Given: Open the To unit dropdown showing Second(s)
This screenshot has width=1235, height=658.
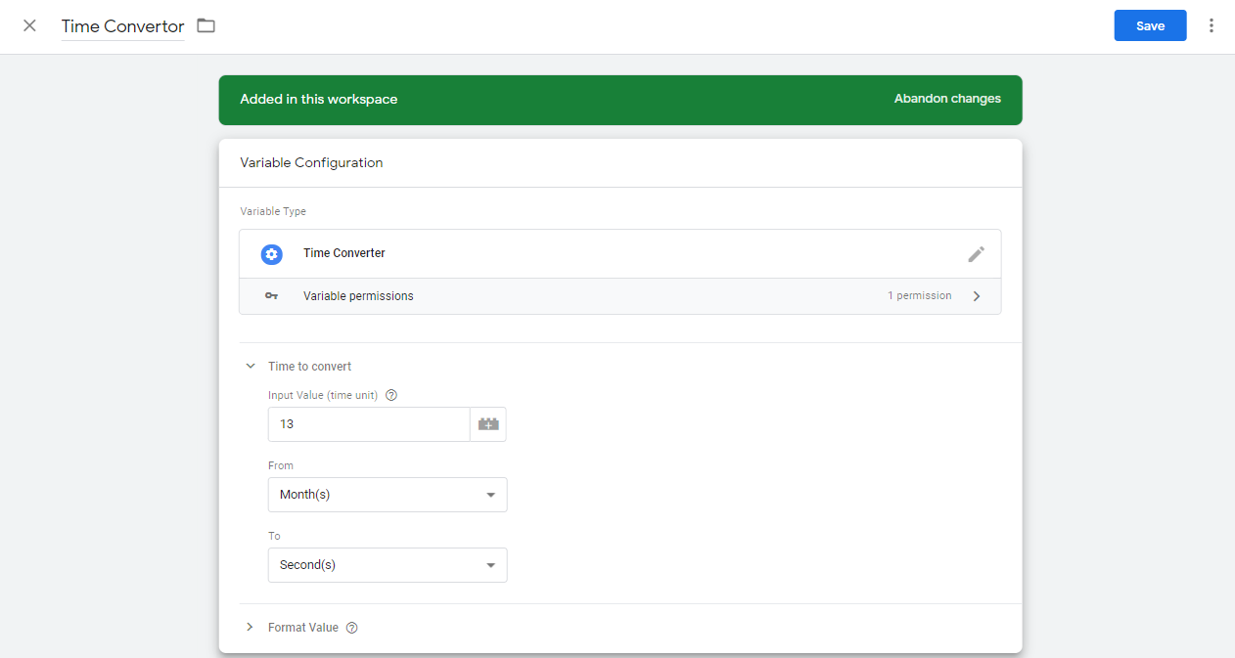Looking at the screenshot, I should 388,565.
